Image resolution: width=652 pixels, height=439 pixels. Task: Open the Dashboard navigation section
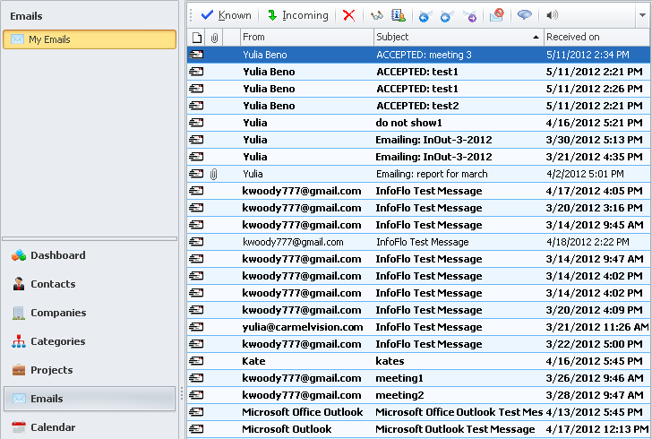coord(57,255)
